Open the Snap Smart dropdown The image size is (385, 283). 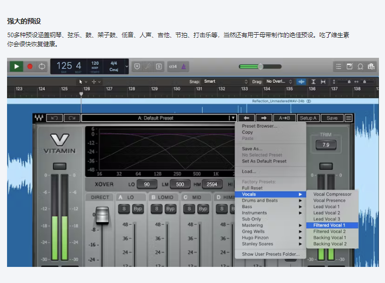click(226, 81)
